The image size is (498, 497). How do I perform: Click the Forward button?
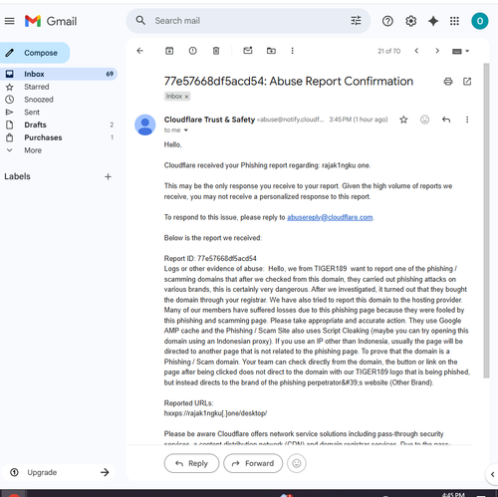coord(253,463)
